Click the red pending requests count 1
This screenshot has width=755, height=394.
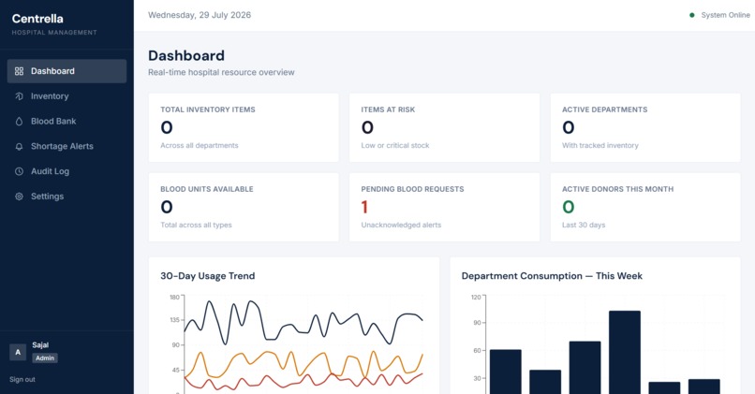(x=364, y=208)
